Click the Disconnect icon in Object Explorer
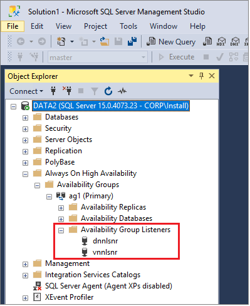Screen dimensions: 250x306 coord(67,91)
